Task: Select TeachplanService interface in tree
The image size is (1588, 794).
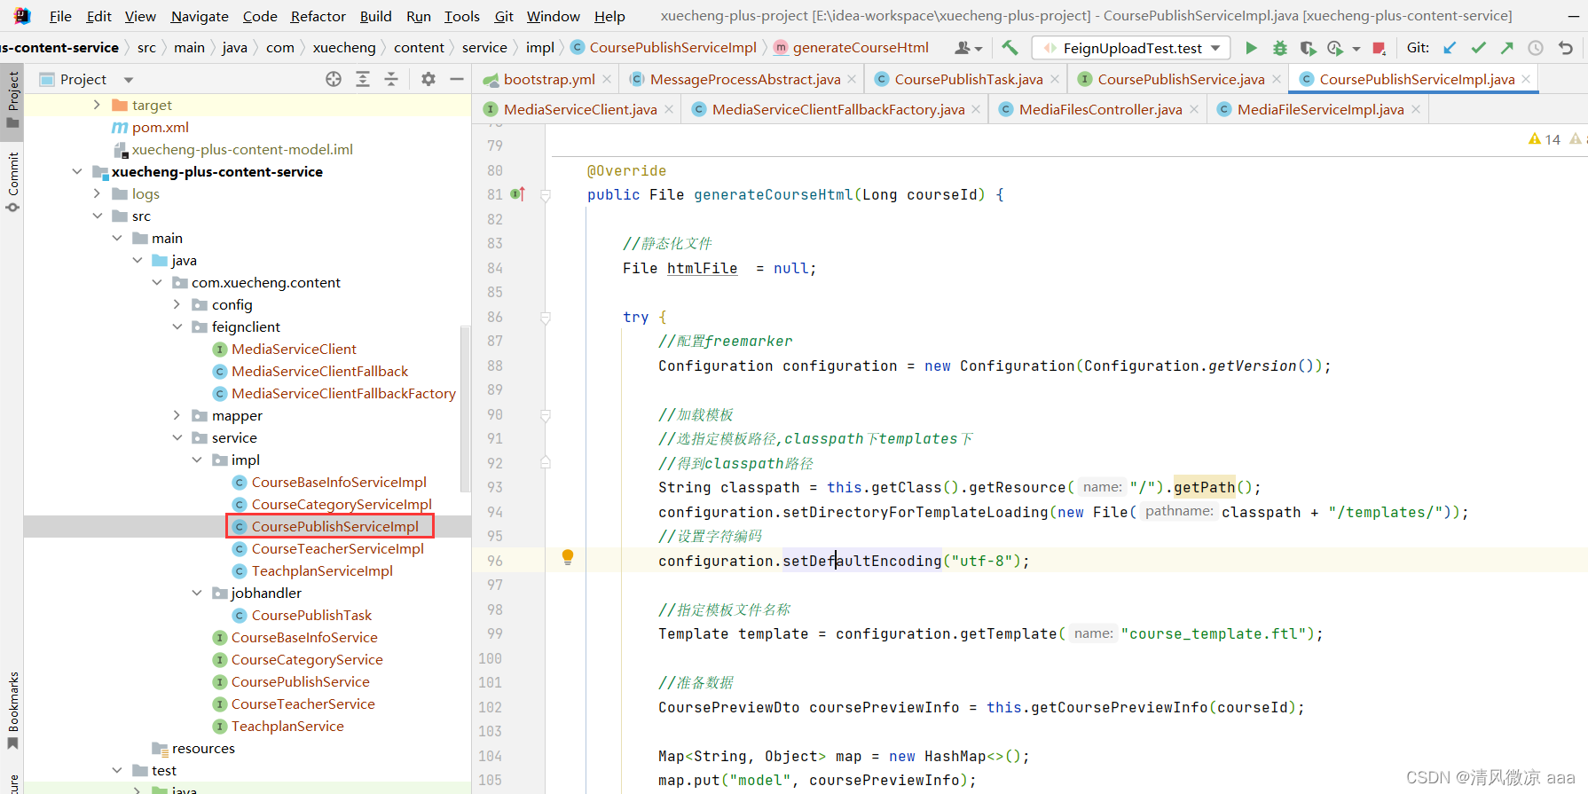Action: pyautogui.click(x=287, y=726)
